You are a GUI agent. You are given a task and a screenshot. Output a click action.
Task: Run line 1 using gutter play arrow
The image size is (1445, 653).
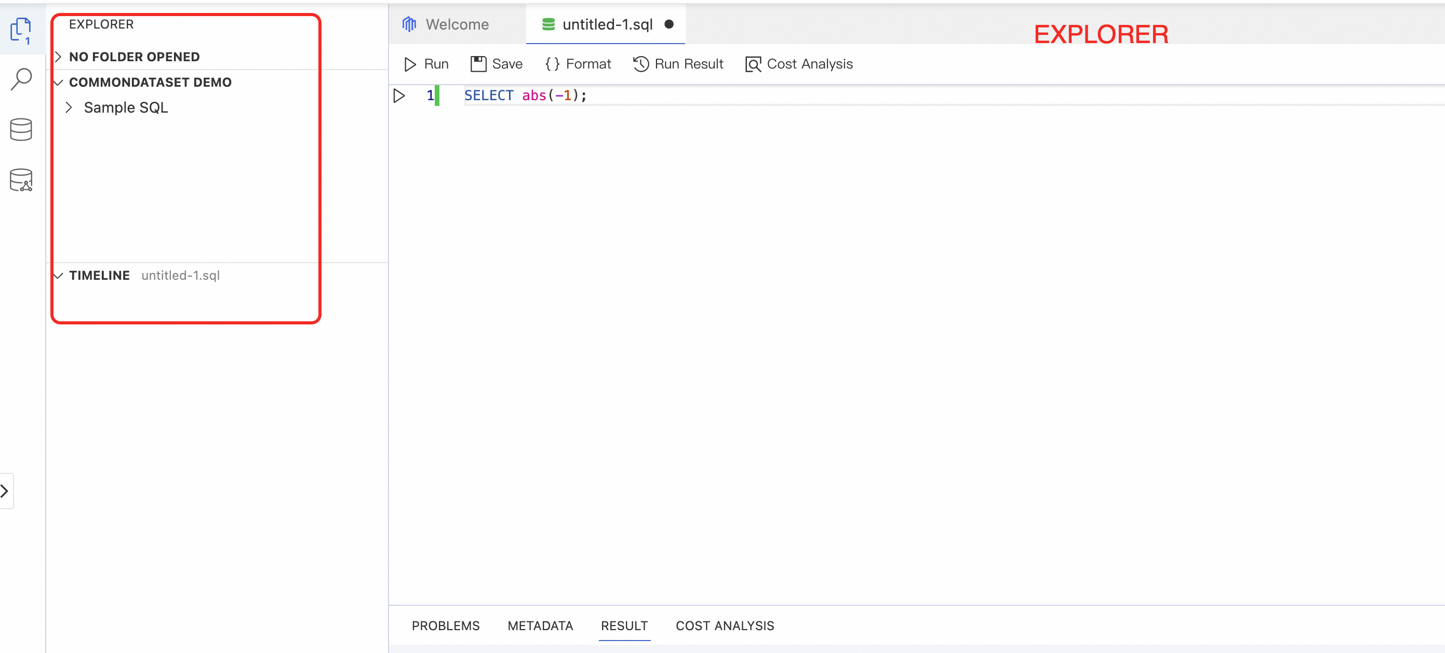tap(399, 96)
